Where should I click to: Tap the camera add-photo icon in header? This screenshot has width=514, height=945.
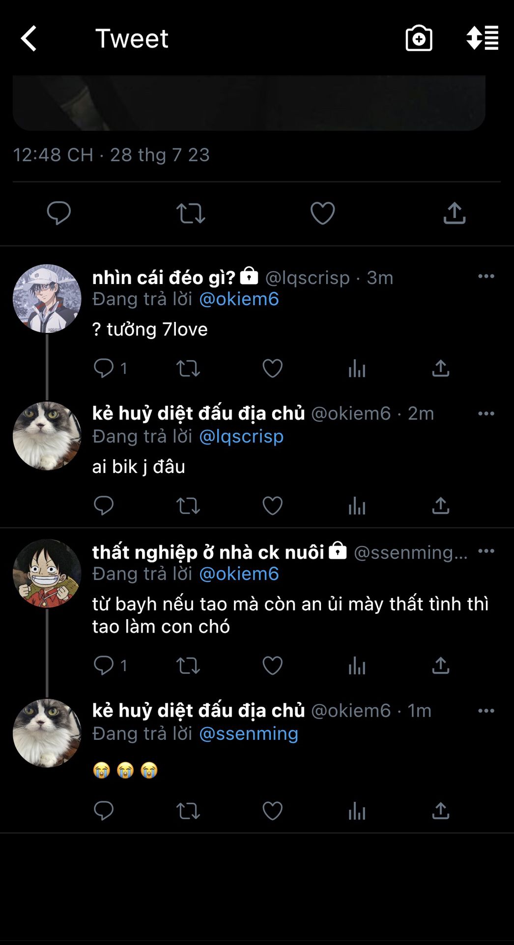click(419, 38)
